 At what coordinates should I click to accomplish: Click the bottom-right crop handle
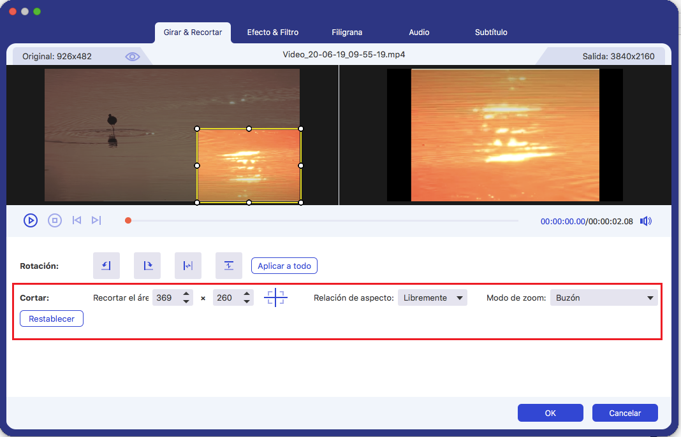pos(301,203)
